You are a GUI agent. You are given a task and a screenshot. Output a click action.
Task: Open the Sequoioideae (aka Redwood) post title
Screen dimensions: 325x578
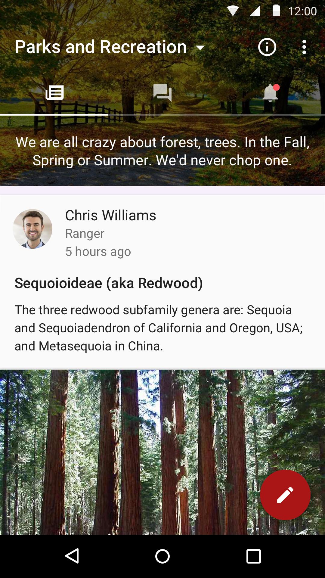(109, 283)
